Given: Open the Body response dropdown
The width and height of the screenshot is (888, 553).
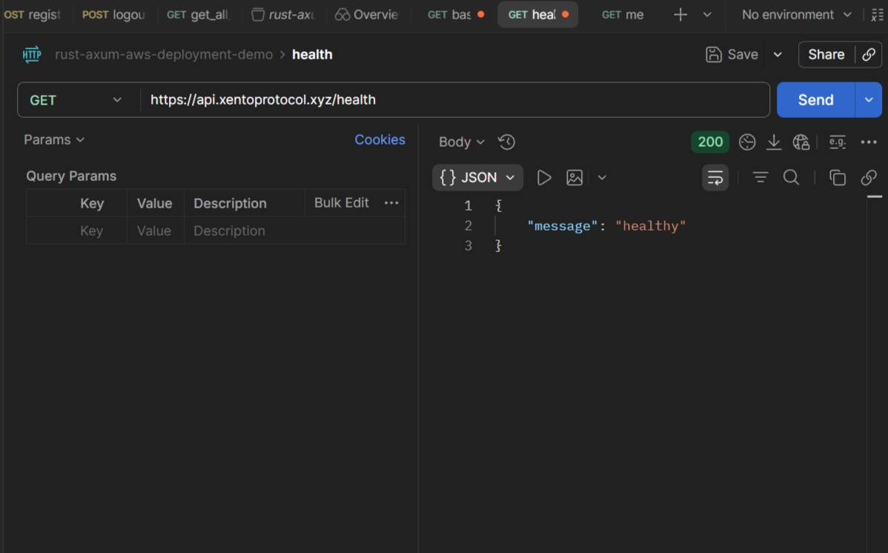Looking at the screenshot, I should tap(462, 142).
